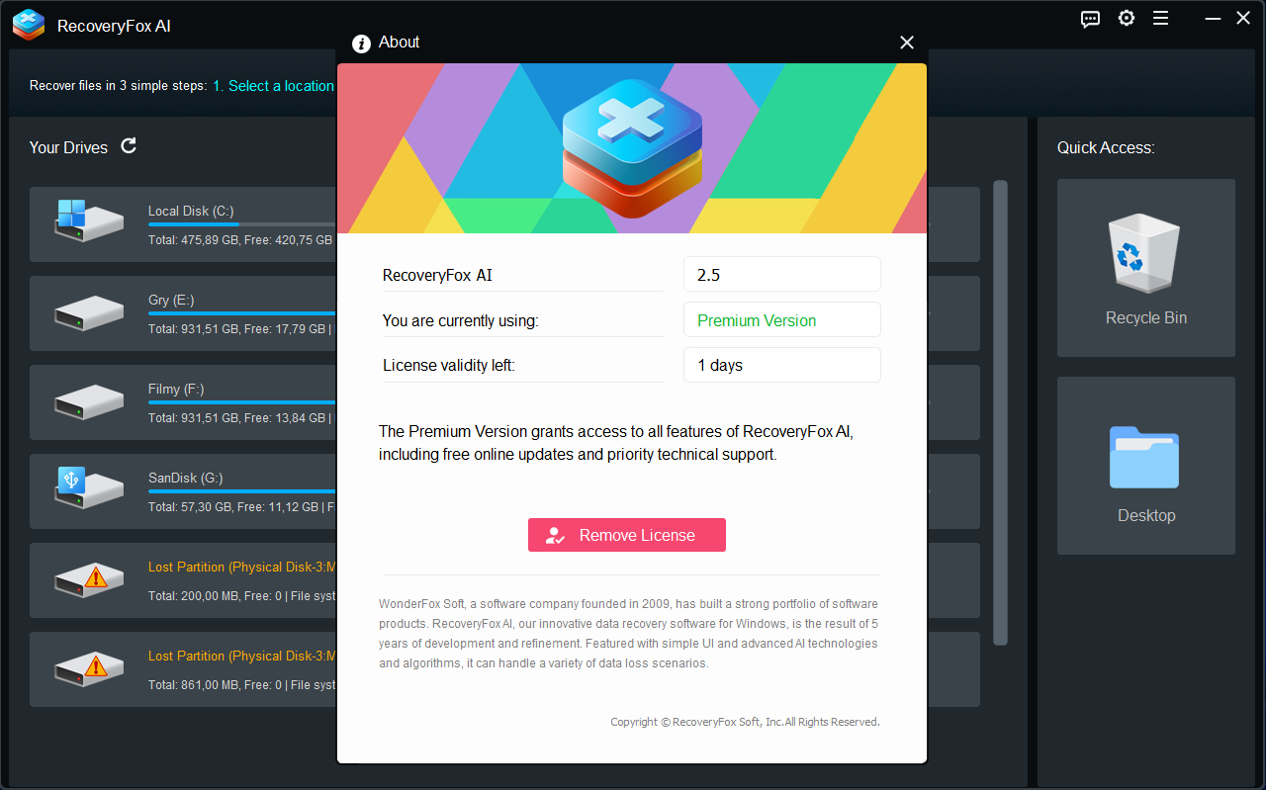Screen dimensions: 1266x790
Task: Click 'Total: 57,30 GB' SanDisk details
Action: coord(242,507)
